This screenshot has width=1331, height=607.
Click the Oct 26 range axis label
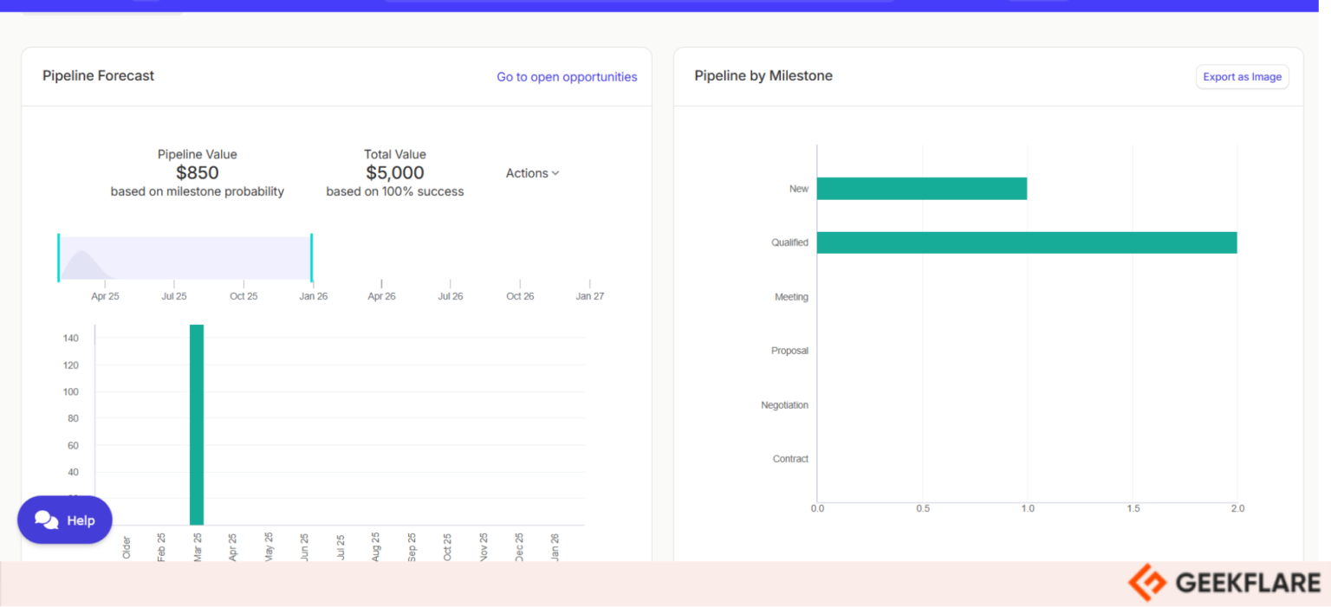[520, 296]
